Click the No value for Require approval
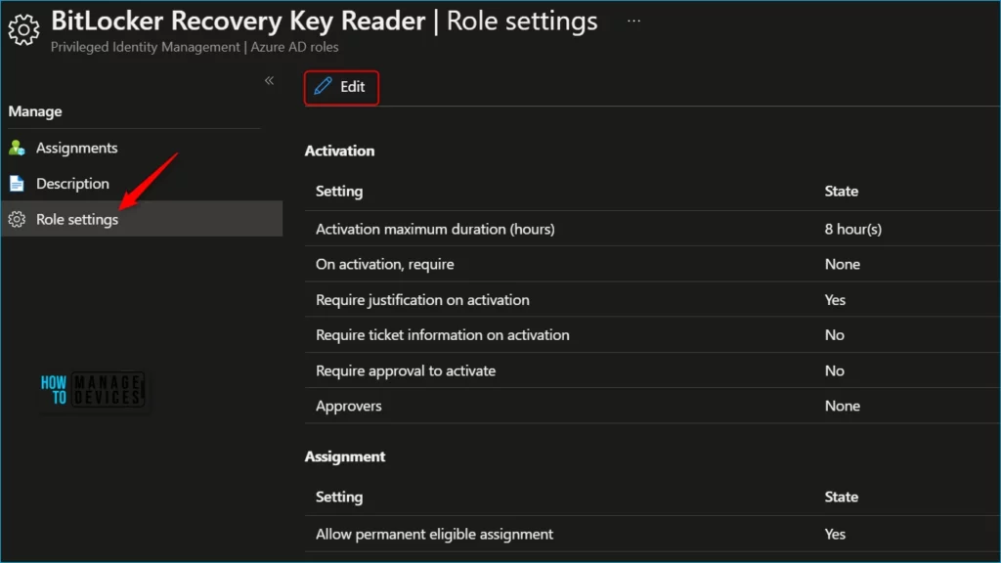1001x563 pixels. point(835,370)
